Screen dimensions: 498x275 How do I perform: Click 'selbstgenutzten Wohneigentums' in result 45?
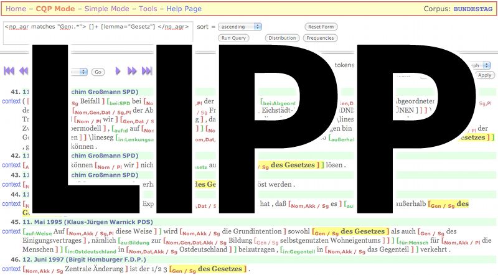331,240
